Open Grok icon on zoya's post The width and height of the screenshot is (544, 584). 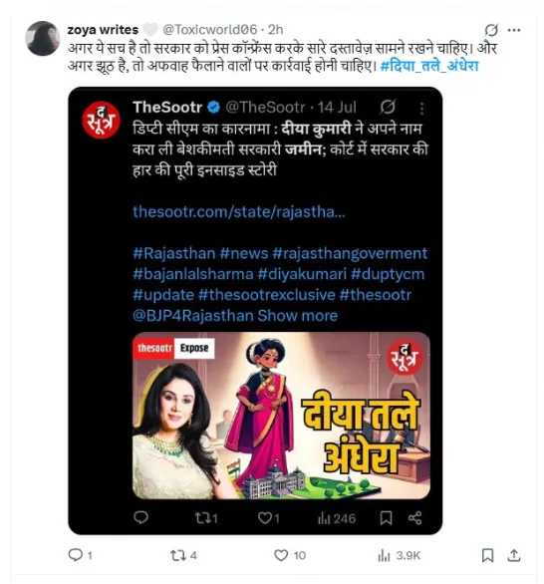491,30
